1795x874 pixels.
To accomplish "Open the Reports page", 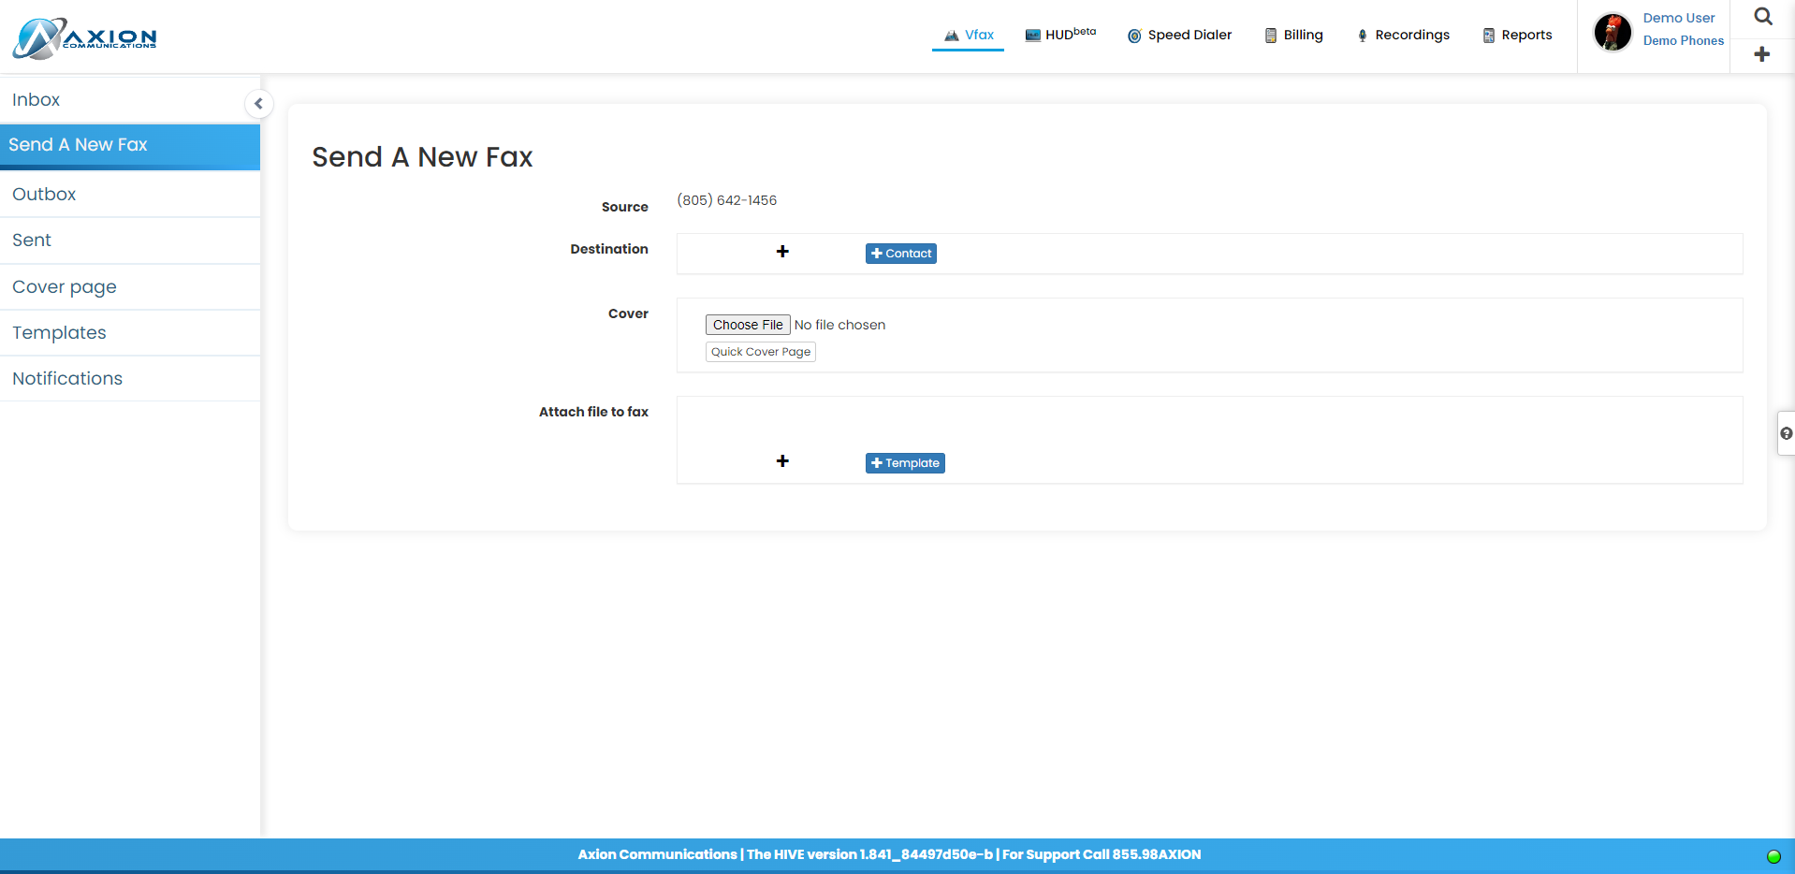I will click(x=1517, y=36).
